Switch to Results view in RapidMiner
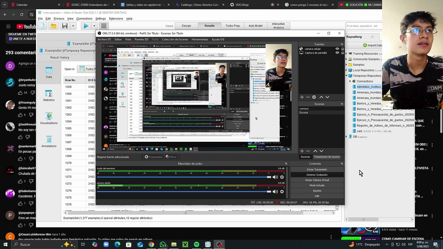Screen dimensions: 443x249 coord(209,26)
